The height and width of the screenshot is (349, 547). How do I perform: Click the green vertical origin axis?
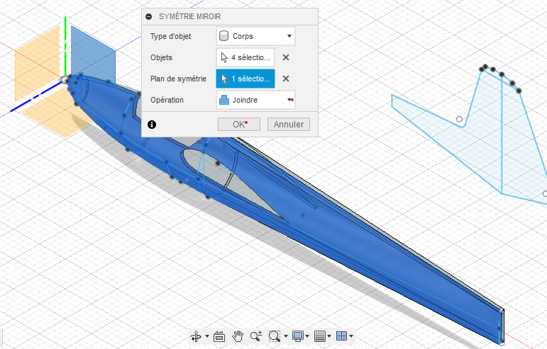point(65,45)
